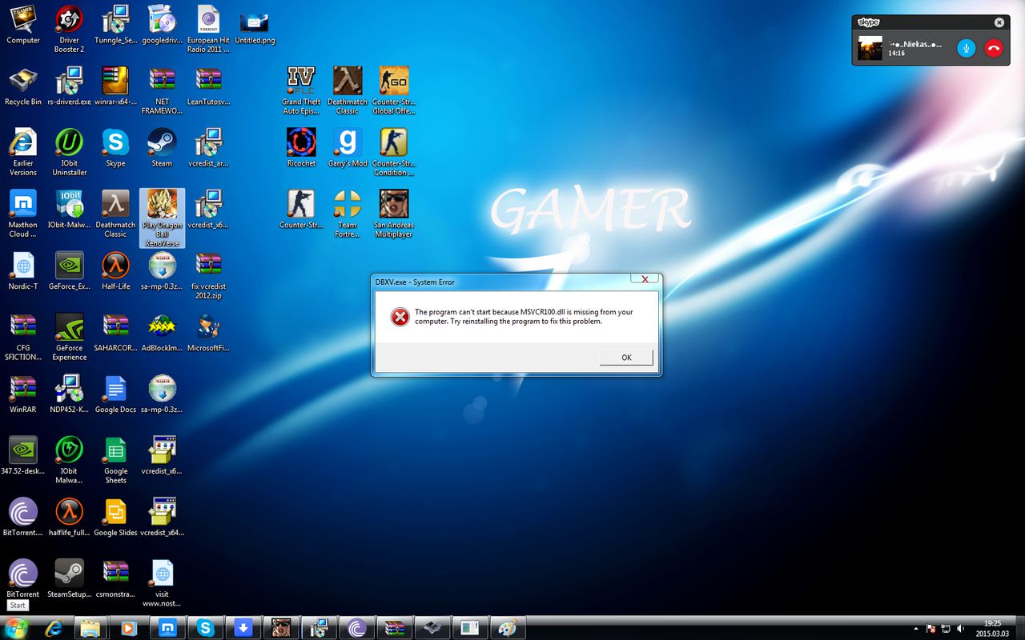This screenshot has height=640, width=1025.
Task: Open Action Center flag tray icon
Action: click(x=931, y=629)
